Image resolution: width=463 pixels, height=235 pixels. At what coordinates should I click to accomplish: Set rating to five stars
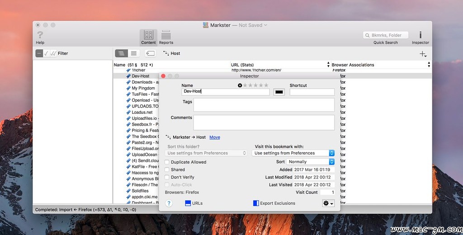point(266,85)
